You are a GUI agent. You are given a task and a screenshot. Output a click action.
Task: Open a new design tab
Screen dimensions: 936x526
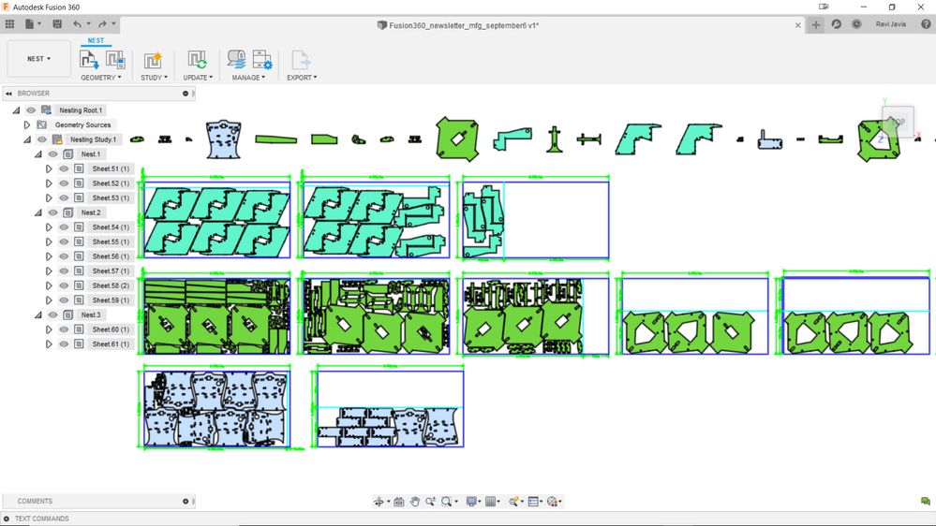pos(816,24)
